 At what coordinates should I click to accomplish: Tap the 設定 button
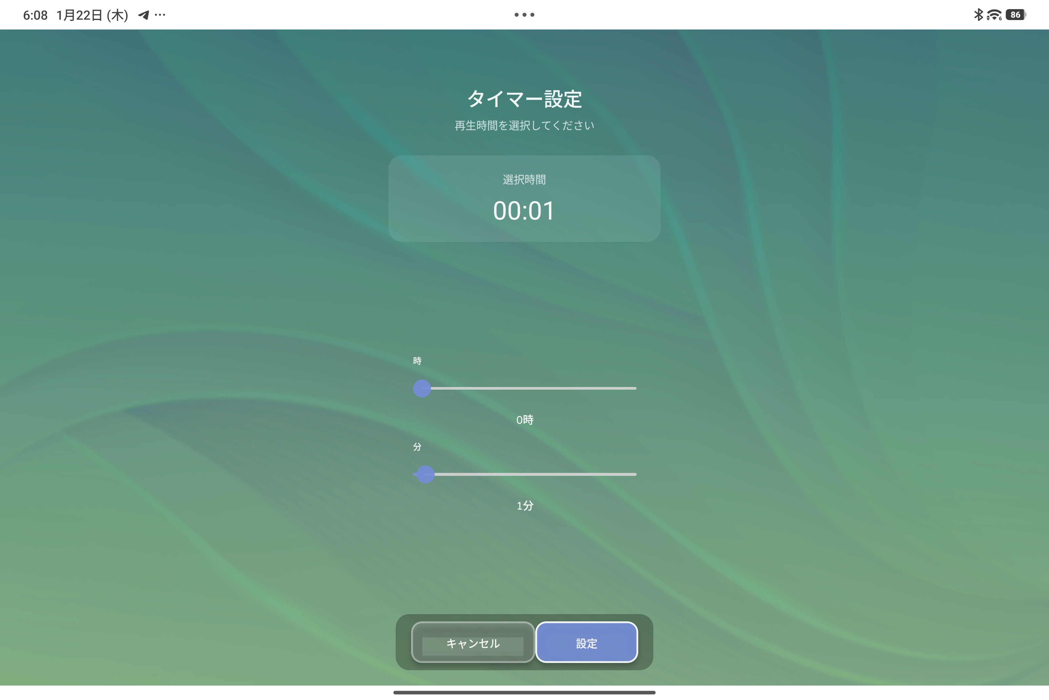(586, 642)
